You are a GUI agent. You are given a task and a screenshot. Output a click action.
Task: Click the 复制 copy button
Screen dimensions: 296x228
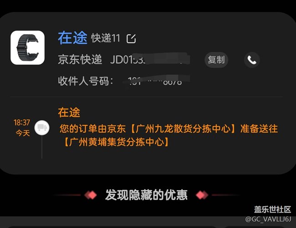click(216, 60)
